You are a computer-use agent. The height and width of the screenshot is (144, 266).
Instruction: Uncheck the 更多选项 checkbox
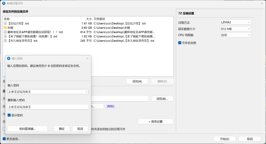point(4,139)
